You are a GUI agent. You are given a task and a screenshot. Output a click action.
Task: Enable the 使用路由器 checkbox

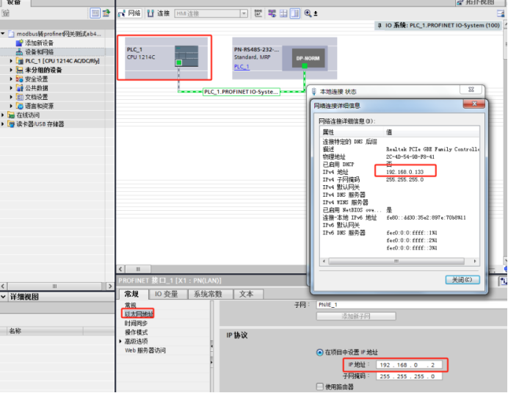pyautogui.click(x=320, y=386)
